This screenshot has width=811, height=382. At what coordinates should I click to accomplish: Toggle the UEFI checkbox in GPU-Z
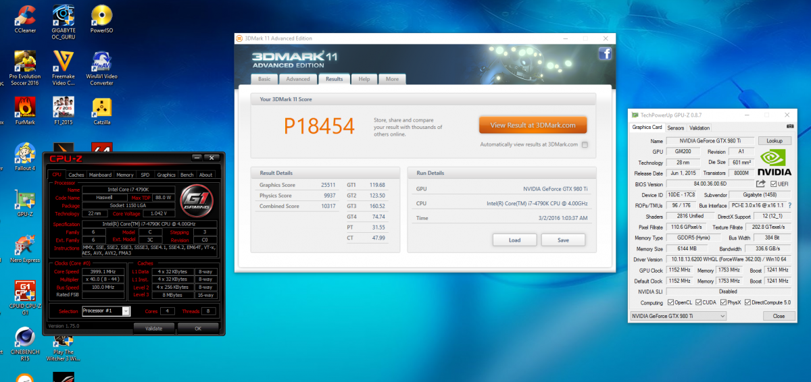pyautogui.click(x=773, y=184)
